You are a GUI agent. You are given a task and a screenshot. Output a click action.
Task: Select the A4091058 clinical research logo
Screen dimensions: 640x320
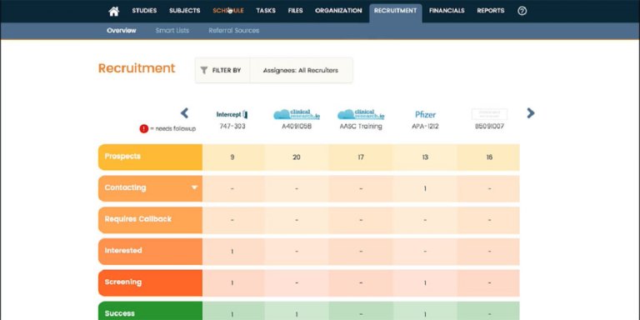pyautogui.click(x=297, y=115)
